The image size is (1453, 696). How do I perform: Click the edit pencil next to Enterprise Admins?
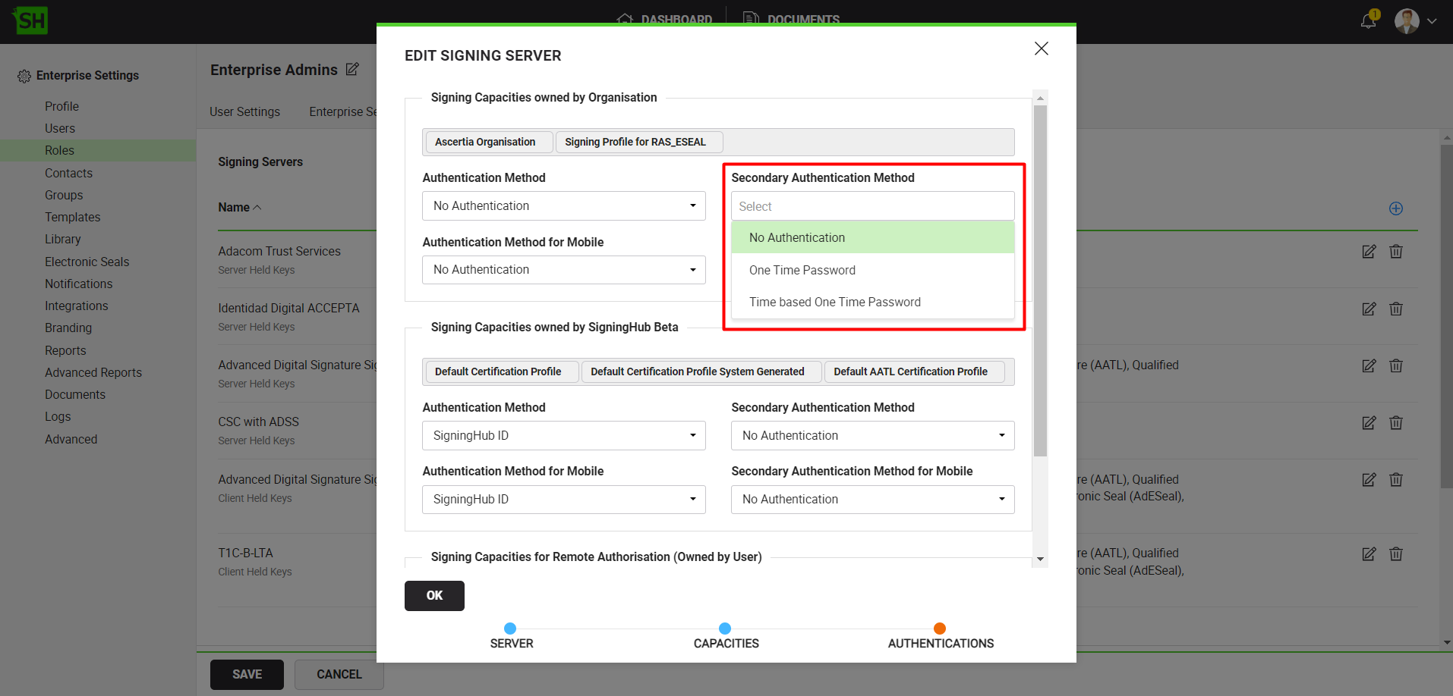click(x=352, y=70)
